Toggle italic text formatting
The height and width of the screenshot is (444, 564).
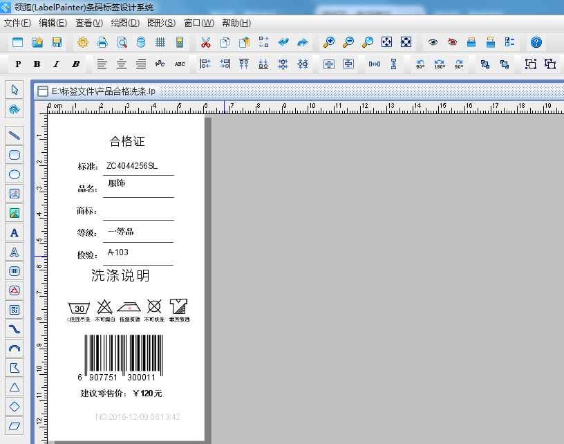pos(56,64)
